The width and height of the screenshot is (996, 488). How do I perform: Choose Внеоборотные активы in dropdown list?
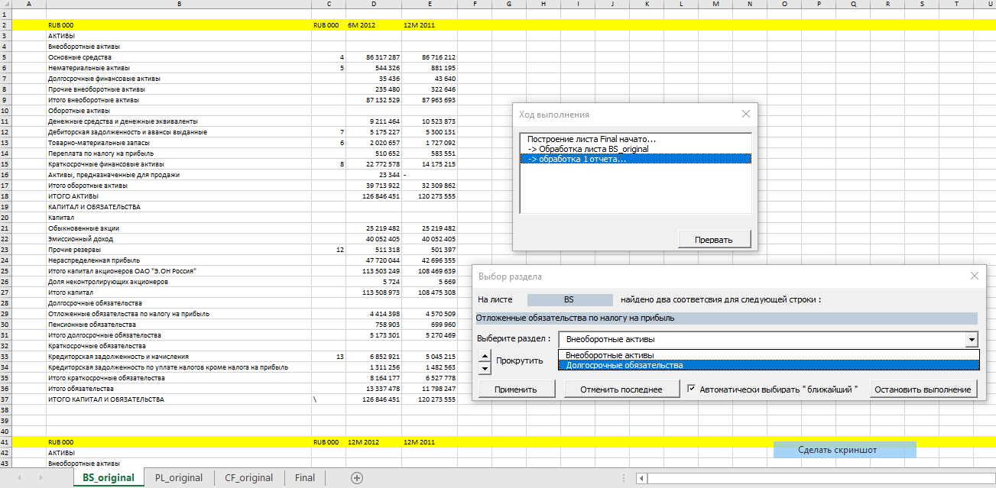[x=769, y=355]
